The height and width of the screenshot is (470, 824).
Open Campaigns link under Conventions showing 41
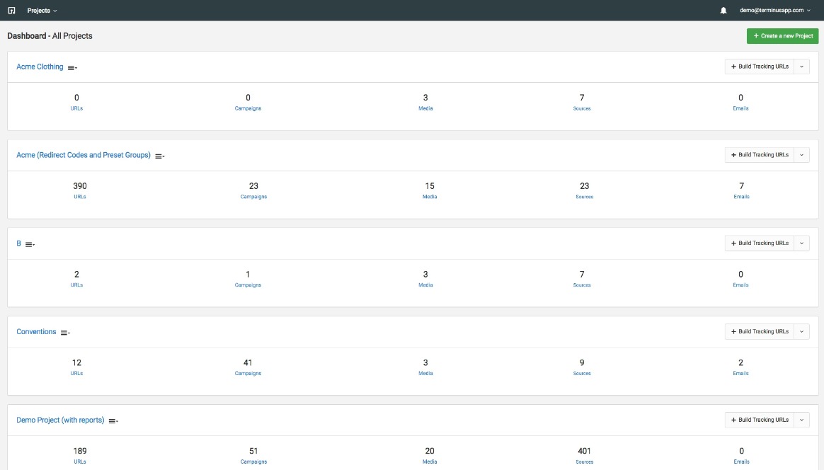click(x=248, y=373)
